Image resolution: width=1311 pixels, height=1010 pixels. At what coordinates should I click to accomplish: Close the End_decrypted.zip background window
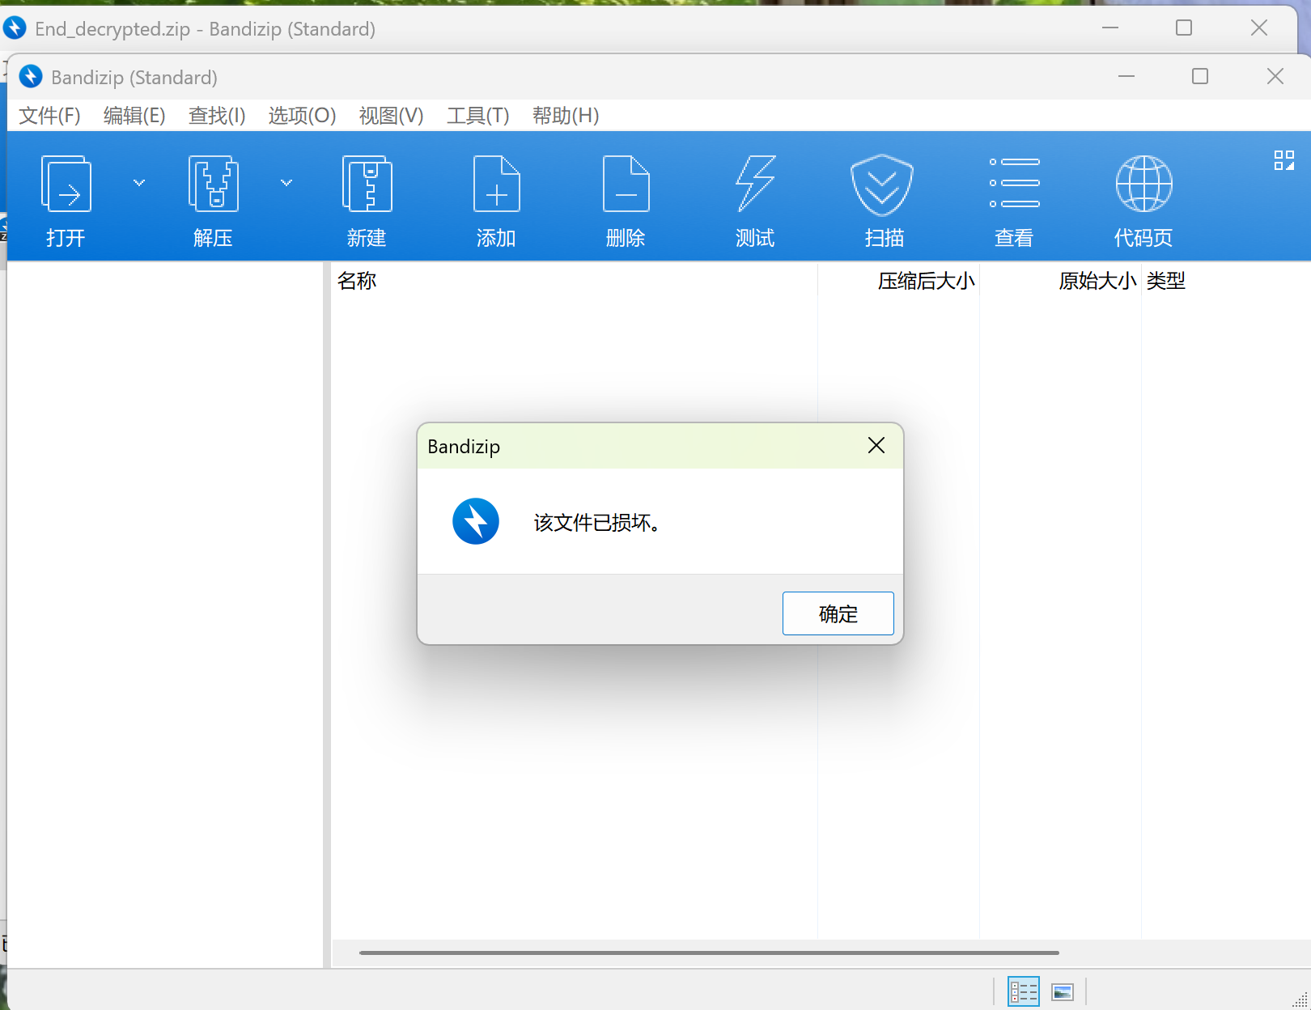tap(1259, 28)
